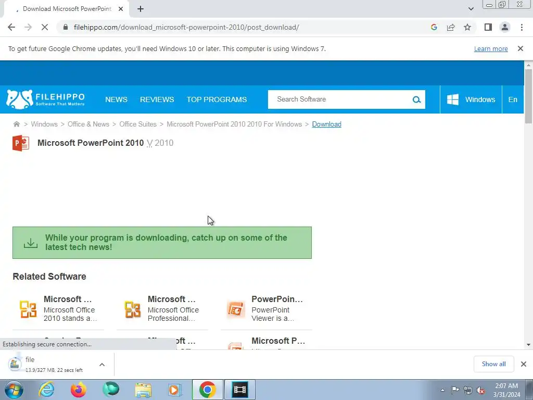
Task: Click the scrollbar down arrow
Action: tap(528, 345)
